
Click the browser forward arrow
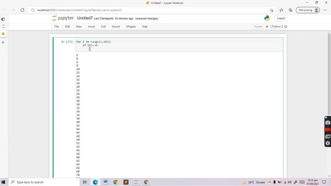(x=13, y=10)
